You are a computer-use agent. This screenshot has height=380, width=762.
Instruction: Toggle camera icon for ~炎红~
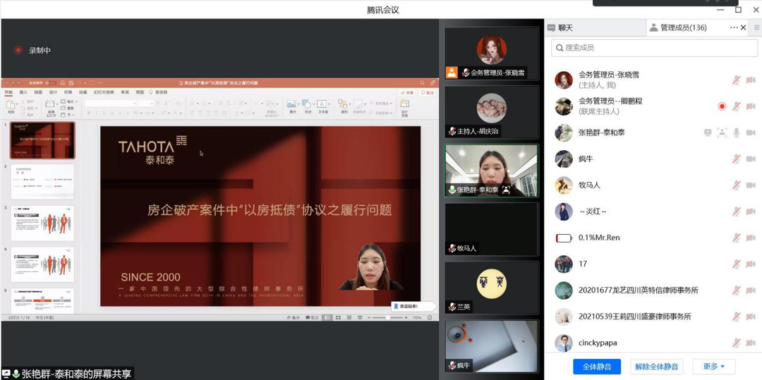(751, 211)
